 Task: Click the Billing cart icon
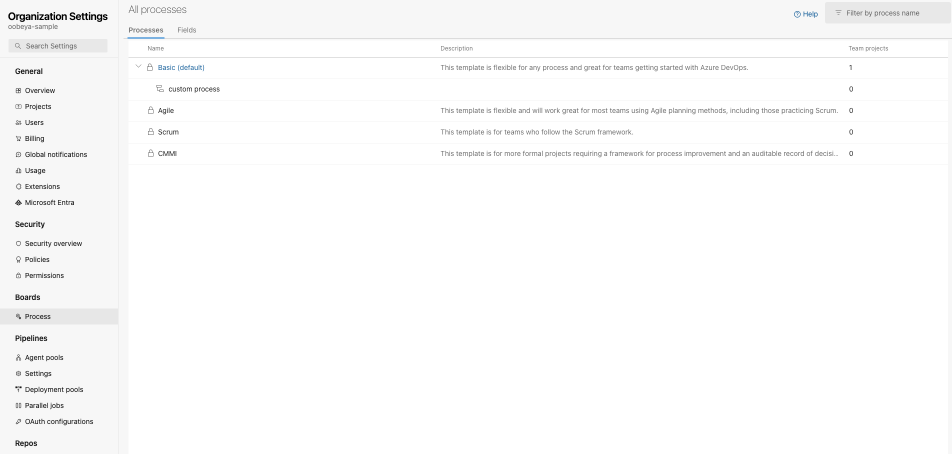[x=18, y=138]
